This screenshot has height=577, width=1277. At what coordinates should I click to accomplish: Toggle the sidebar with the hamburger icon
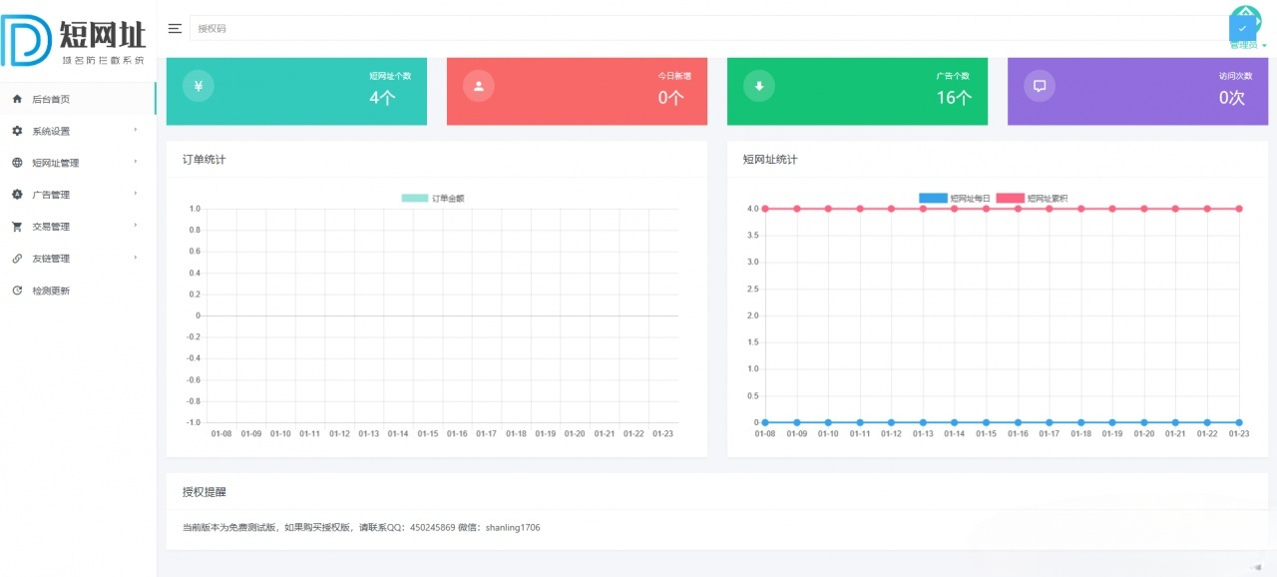[175, 28]
